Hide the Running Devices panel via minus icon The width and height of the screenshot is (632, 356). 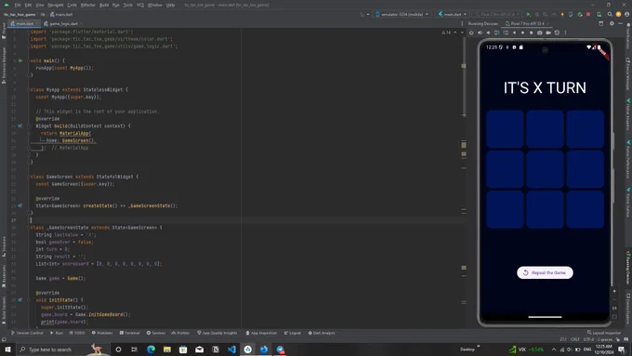[620, 23]
